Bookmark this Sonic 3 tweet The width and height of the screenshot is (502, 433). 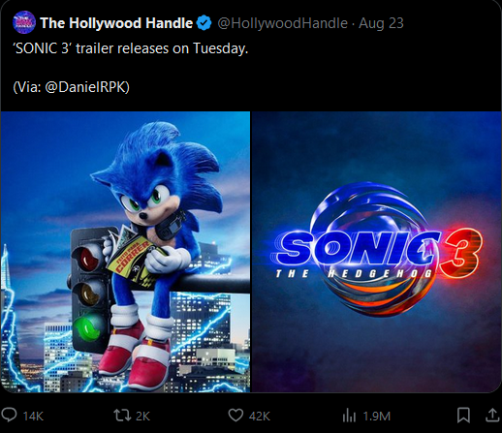click(x=463, y=416)
